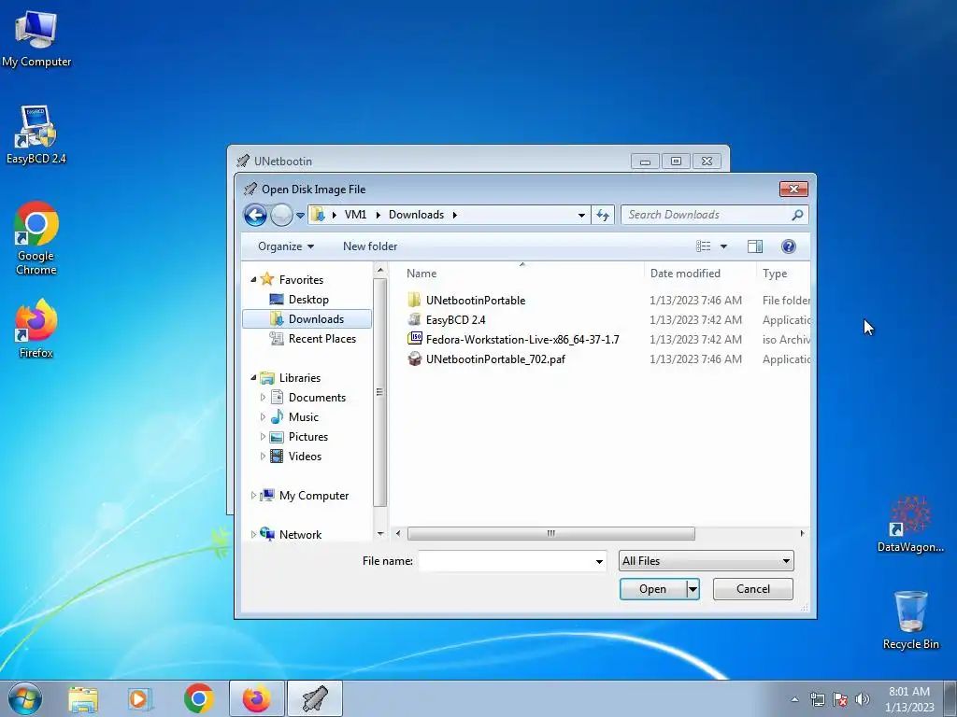This screenshot has height=717, width=957.
Task: Open Windows Explorer from the taskbar
Action: [x=82, y=698]
